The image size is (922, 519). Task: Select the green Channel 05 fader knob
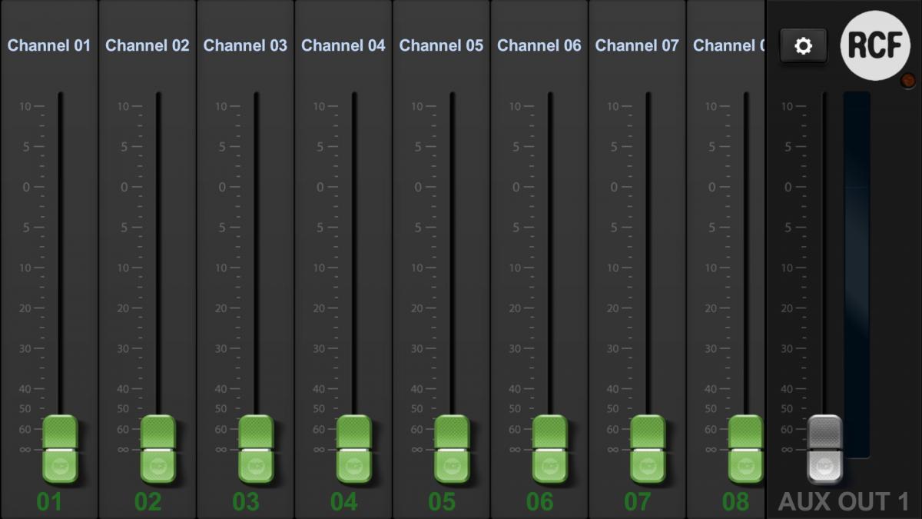point(452,449)
